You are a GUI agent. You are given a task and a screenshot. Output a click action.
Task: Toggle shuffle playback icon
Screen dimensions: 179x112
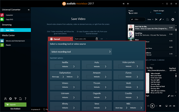[170, 106]
